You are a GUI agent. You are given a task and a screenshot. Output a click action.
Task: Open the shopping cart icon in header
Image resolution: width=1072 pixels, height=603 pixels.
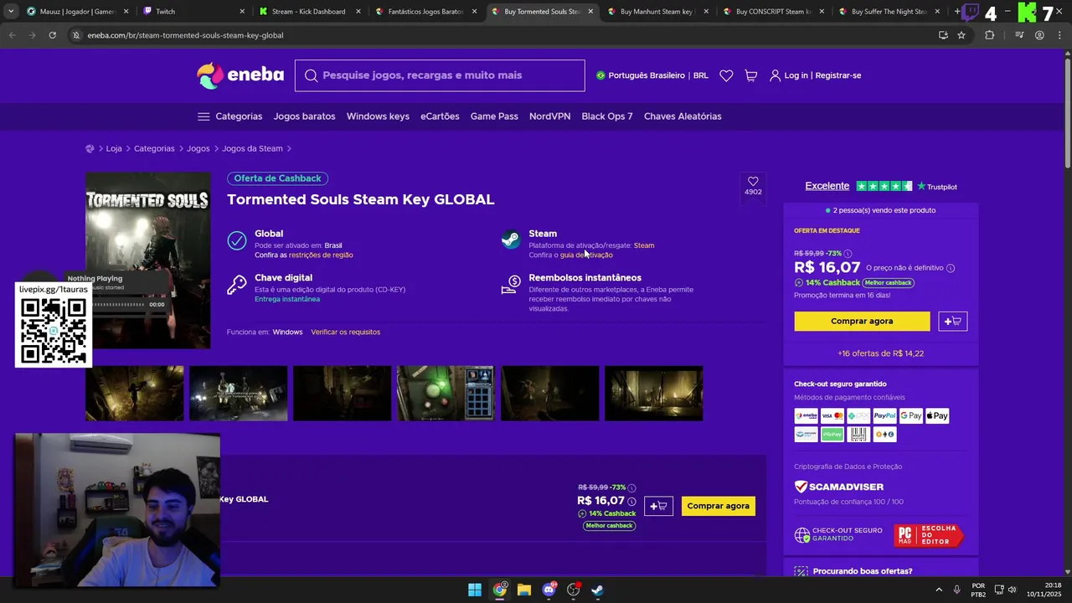(751, 75)
